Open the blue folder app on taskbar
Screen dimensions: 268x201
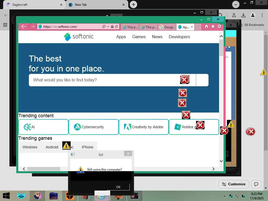click(x=54, y=196)
